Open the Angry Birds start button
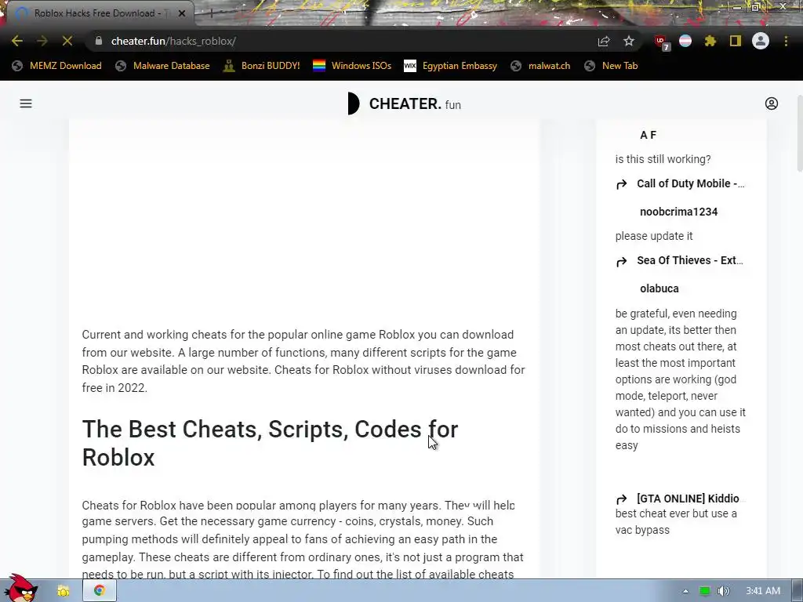This screenshot has width=803, height=602. (x=20, y=589)
